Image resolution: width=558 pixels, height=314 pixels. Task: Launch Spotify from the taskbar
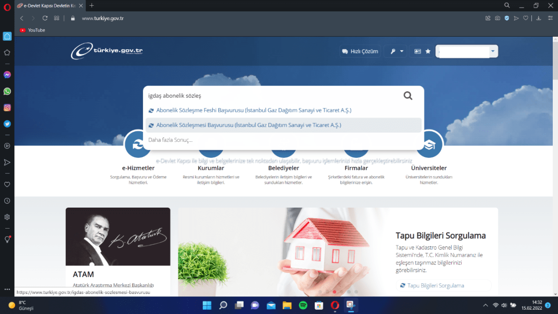click(303, 305)
